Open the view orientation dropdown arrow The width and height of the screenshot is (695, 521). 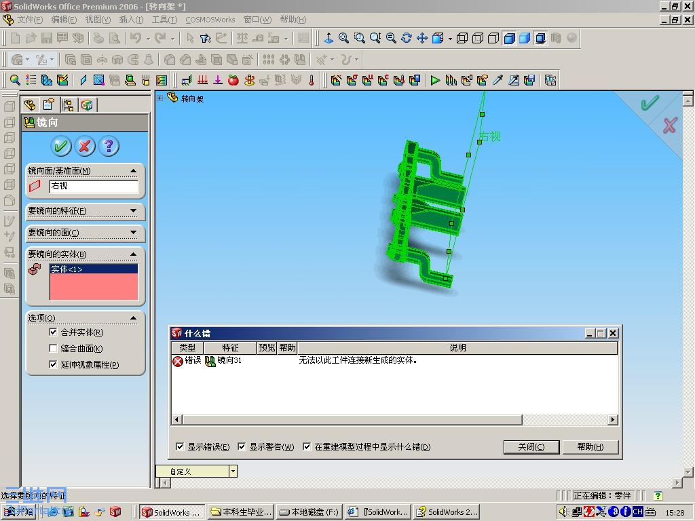450,39
